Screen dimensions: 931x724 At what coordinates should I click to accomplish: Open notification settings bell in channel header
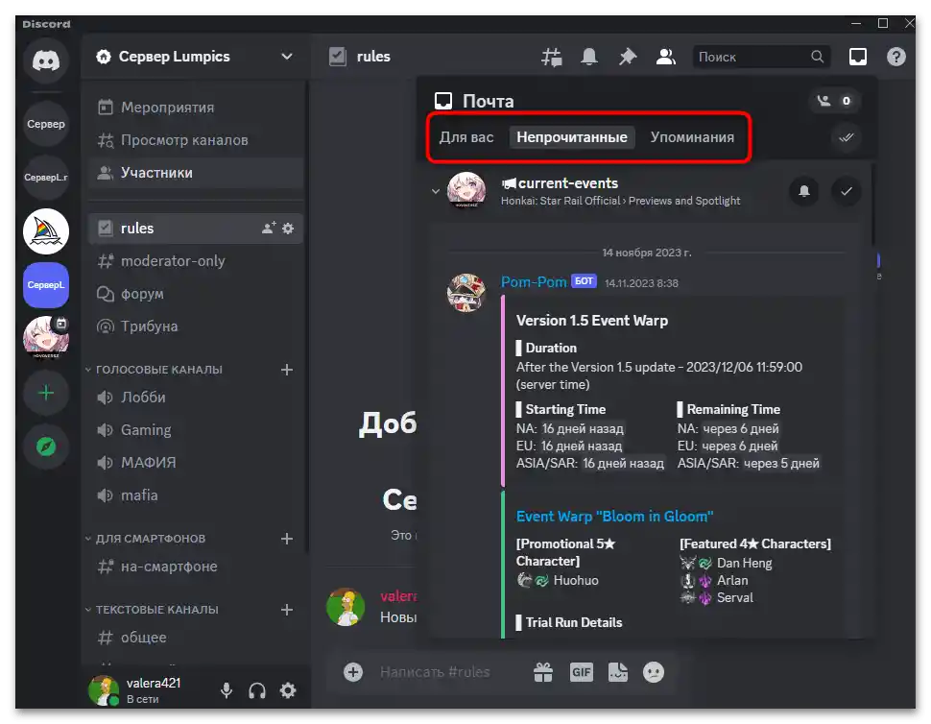pos(589,57)
